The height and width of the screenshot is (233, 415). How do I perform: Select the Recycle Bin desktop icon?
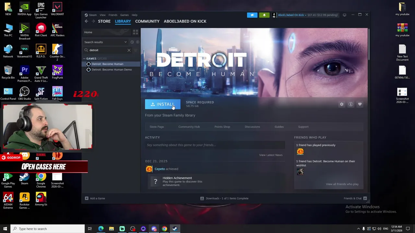8,72
